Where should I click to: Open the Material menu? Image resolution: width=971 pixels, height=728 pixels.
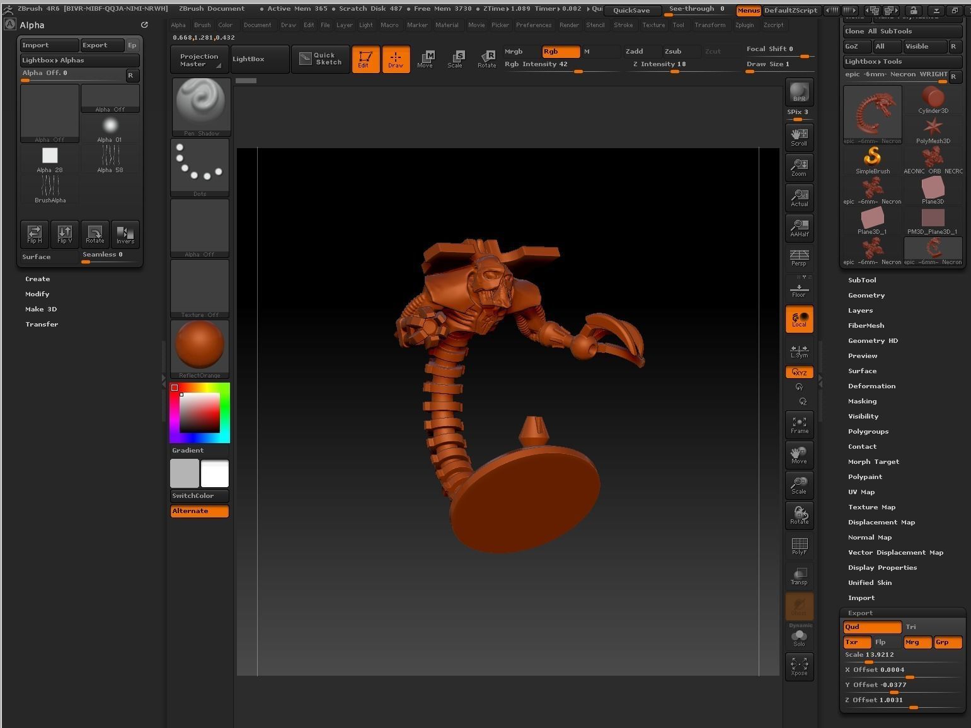447,25
